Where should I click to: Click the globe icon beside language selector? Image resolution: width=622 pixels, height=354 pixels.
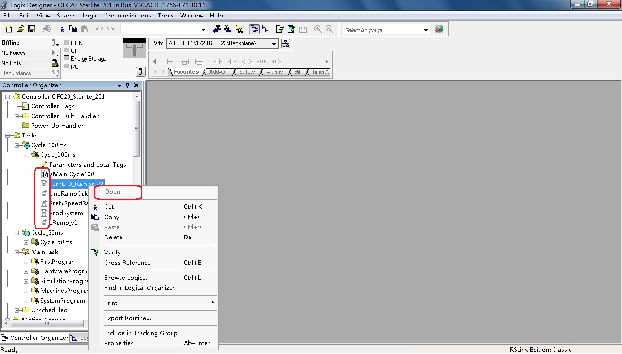click(x=439, y=29)
